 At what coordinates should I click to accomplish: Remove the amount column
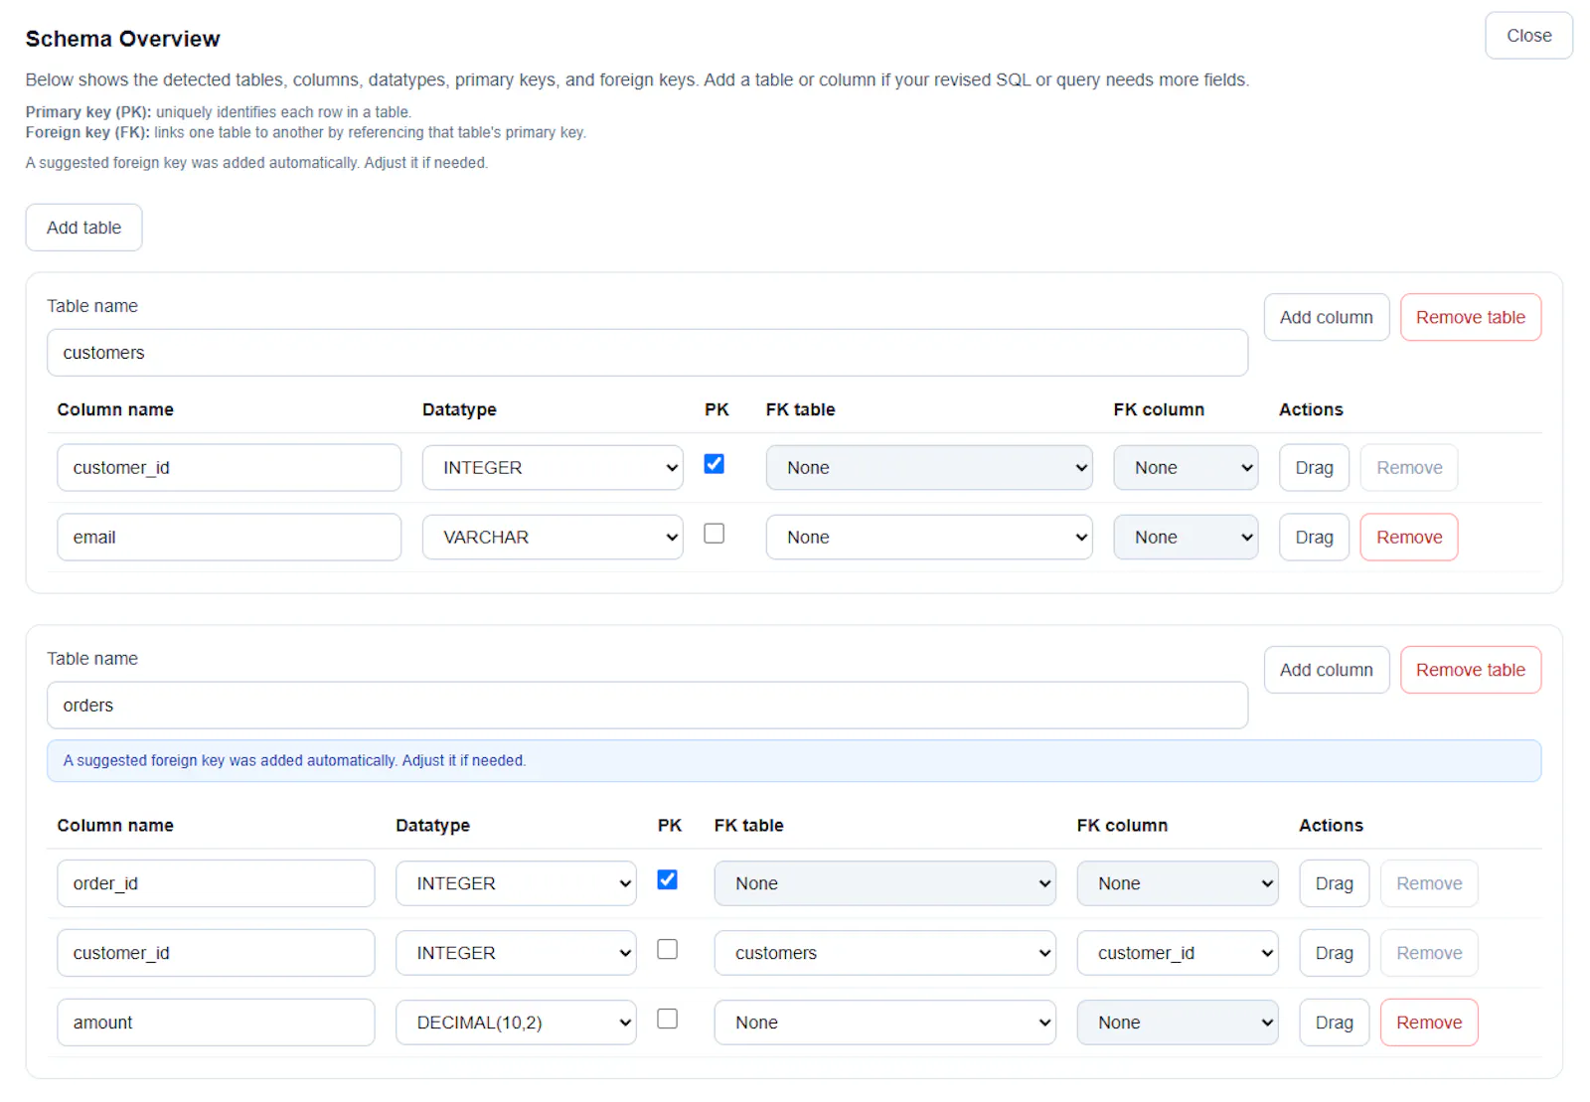click(x=1429, y=1023)
